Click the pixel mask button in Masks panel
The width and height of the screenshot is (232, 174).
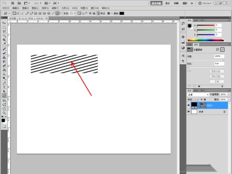[218, 49]
